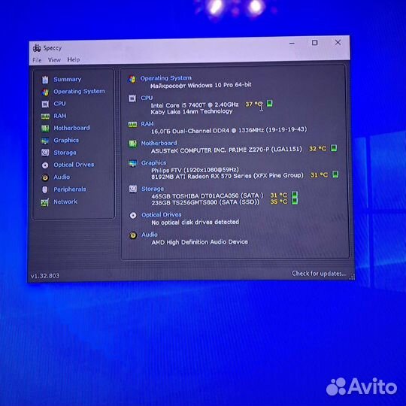
Task: Click the Optical Drives disc icon in sidebar
Action: pyautogui.click(x=45, y=165)
